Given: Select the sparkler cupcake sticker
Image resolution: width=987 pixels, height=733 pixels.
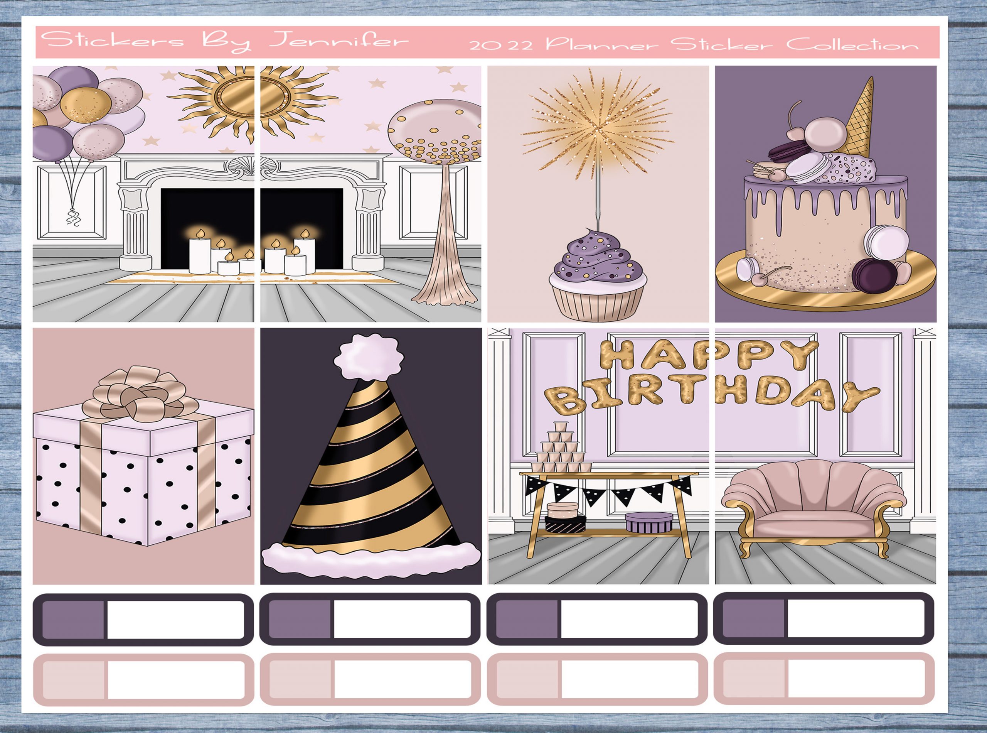Looking at the screenshot, I should [x=598, y=194].
